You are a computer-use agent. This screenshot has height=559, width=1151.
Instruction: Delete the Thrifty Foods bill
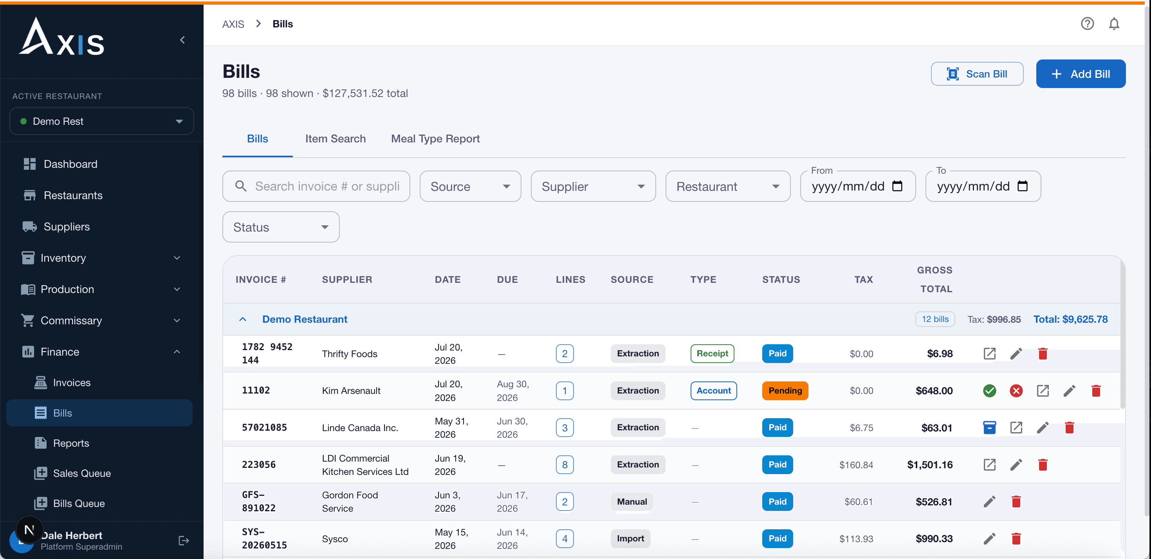[x=1043, y=354]
